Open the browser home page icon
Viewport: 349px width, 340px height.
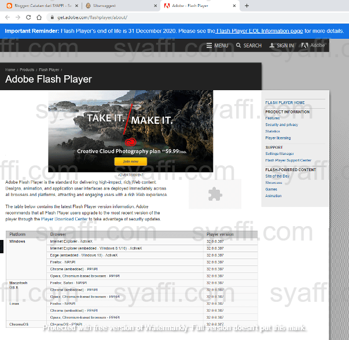(39, 17)
